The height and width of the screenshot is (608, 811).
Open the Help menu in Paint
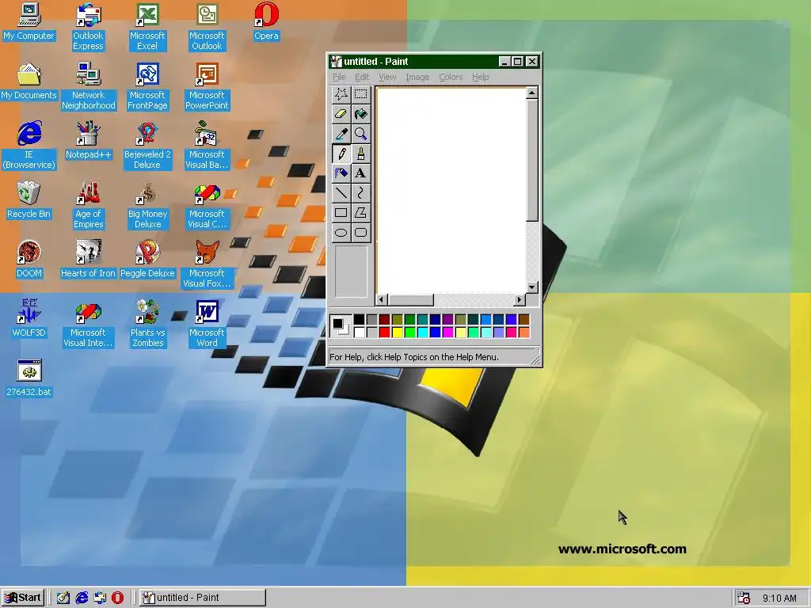480,77
